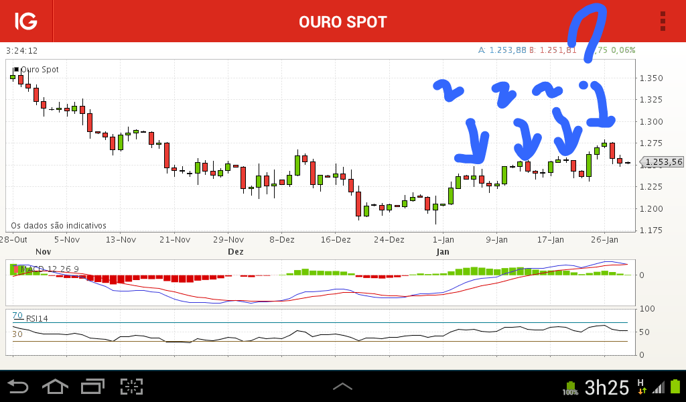Tap the battery status icon
Screen dimensions: 686x402
click(676, 387)
